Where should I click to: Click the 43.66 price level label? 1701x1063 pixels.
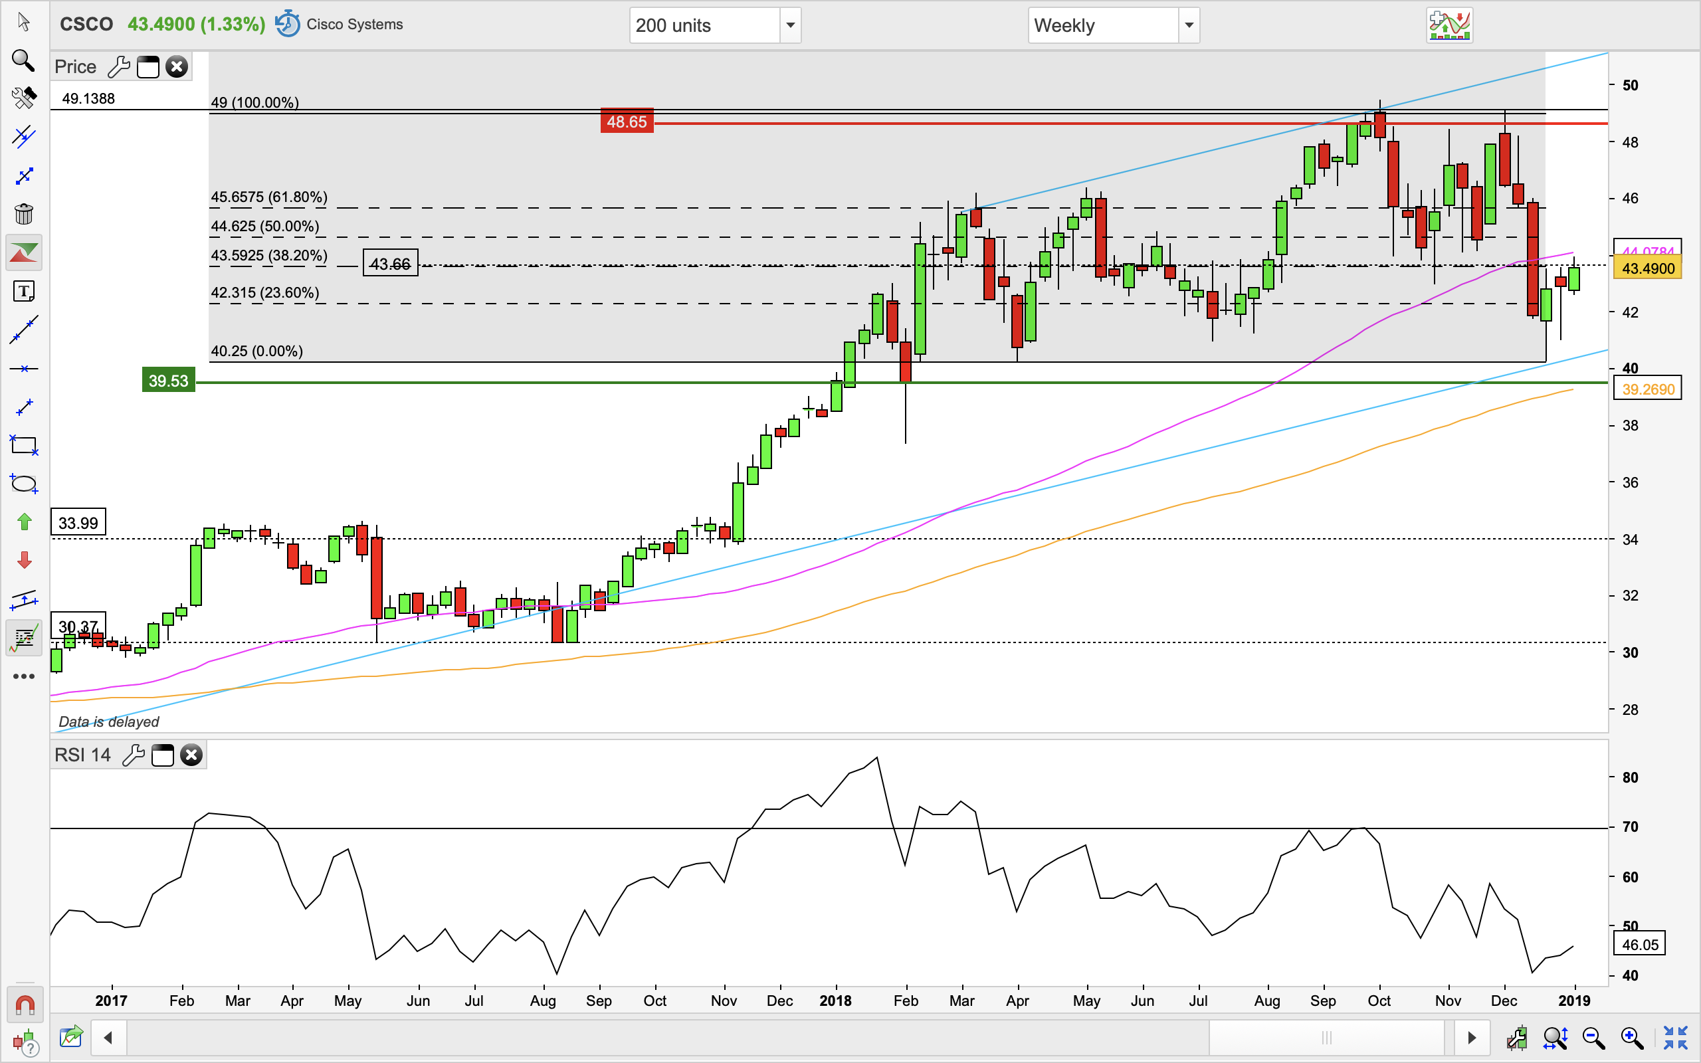pos(390,264)
